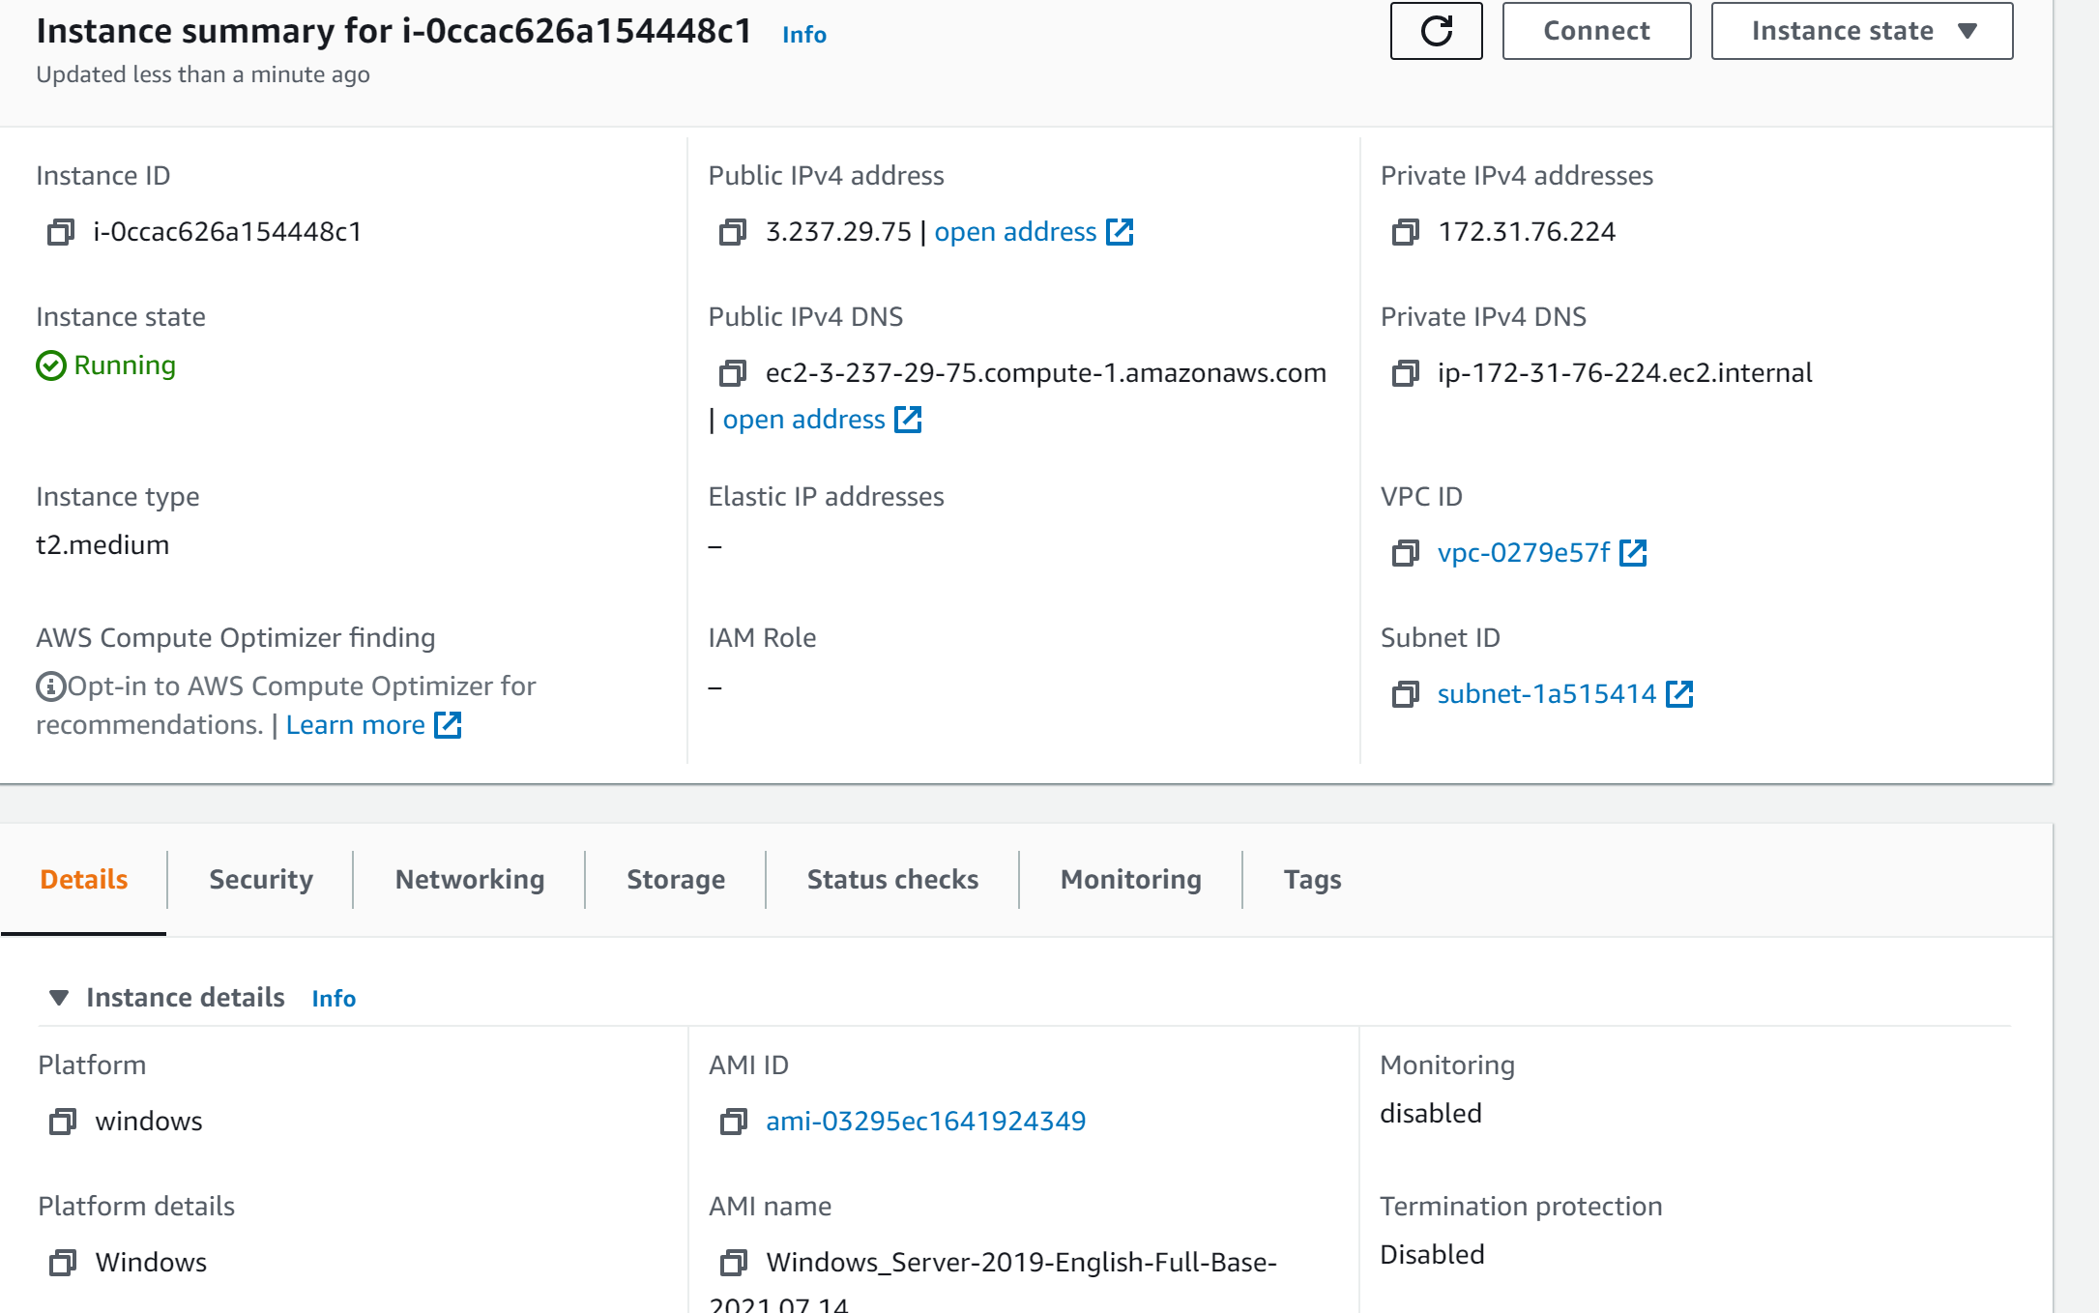Copy the private IPv4 address 172.31.76.224

[1406, 232]
